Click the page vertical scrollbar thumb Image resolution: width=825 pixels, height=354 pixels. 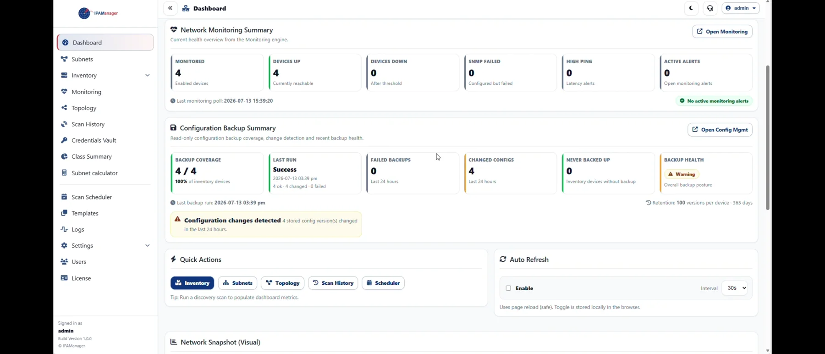pyautogui.click(x=768, y=138)
